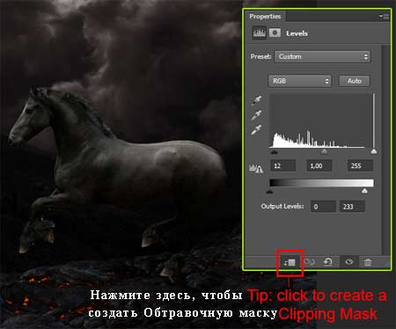Pick the gray point eyedropper
Image resolution: width=396 pixels, height=329 pixels.
pos(256,115)
